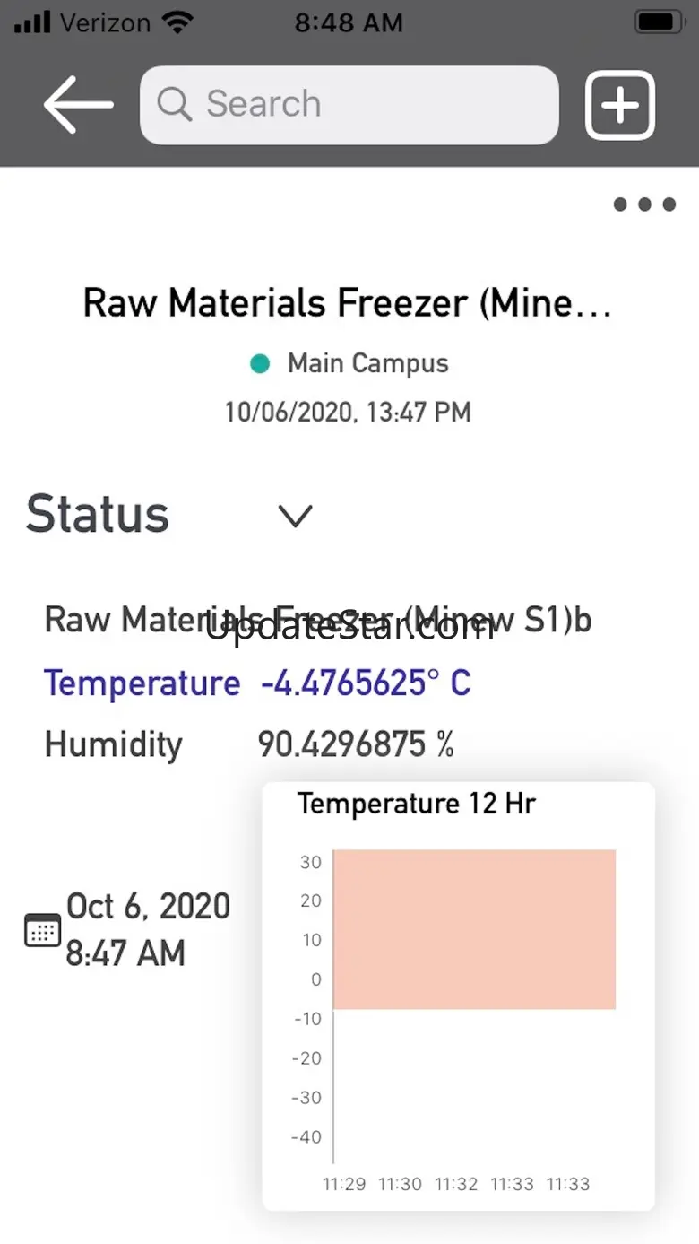The height and width of the screenshot is (1244, 699).
Task: Select the Humidity reading row
Action: 249,744
